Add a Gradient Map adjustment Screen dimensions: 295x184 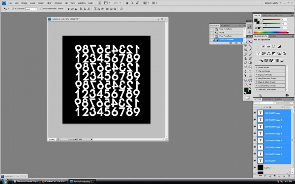point(276,60)
